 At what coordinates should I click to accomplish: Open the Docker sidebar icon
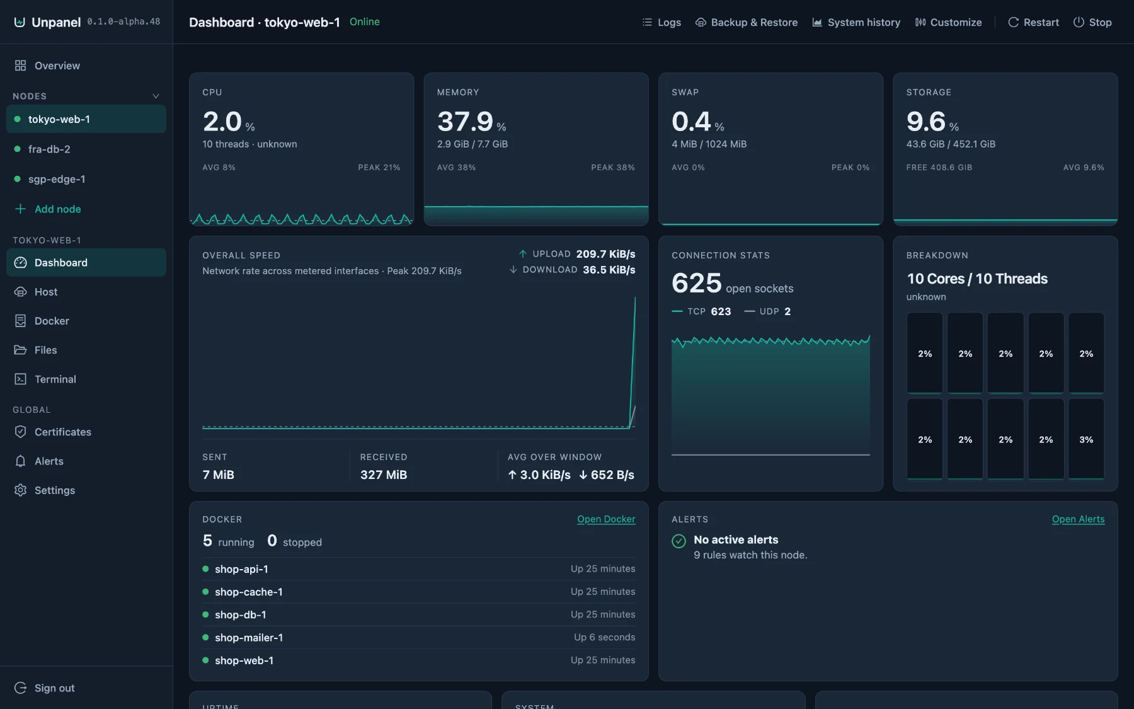(20, 321)
